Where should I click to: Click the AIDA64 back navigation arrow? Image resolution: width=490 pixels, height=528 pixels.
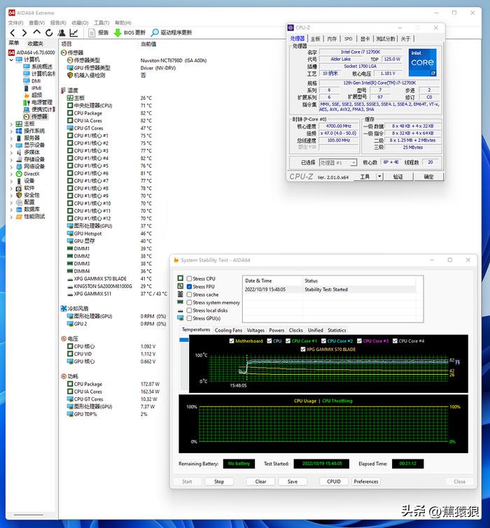[x=13, y=33]
